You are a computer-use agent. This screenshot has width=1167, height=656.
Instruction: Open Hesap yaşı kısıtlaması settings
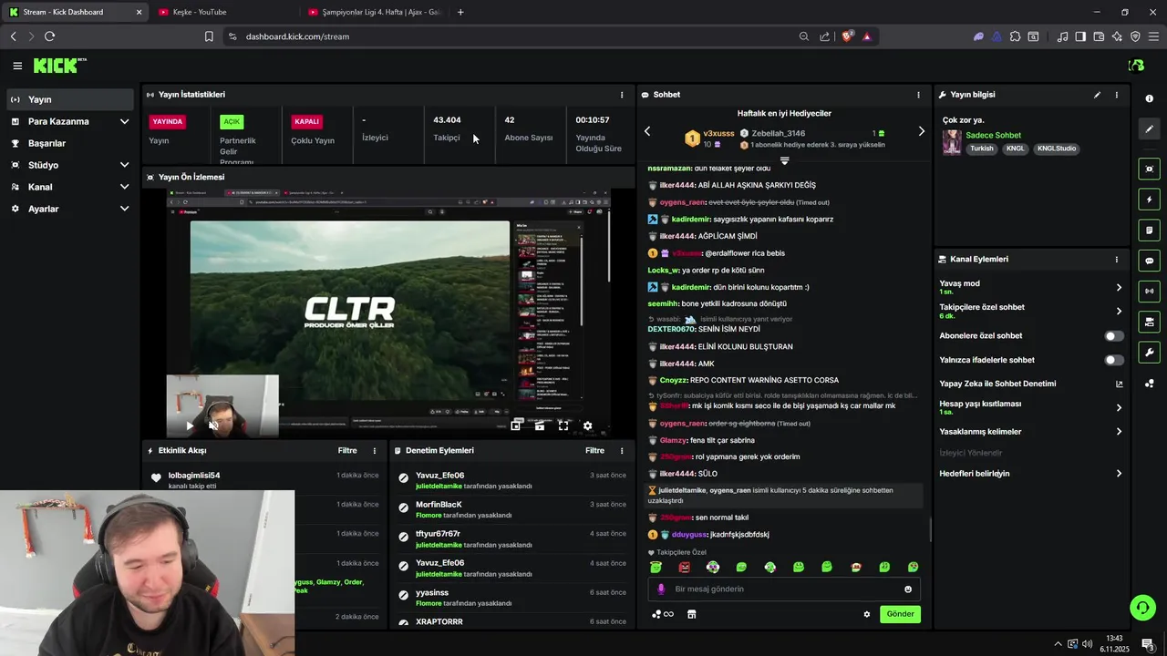1030,407
